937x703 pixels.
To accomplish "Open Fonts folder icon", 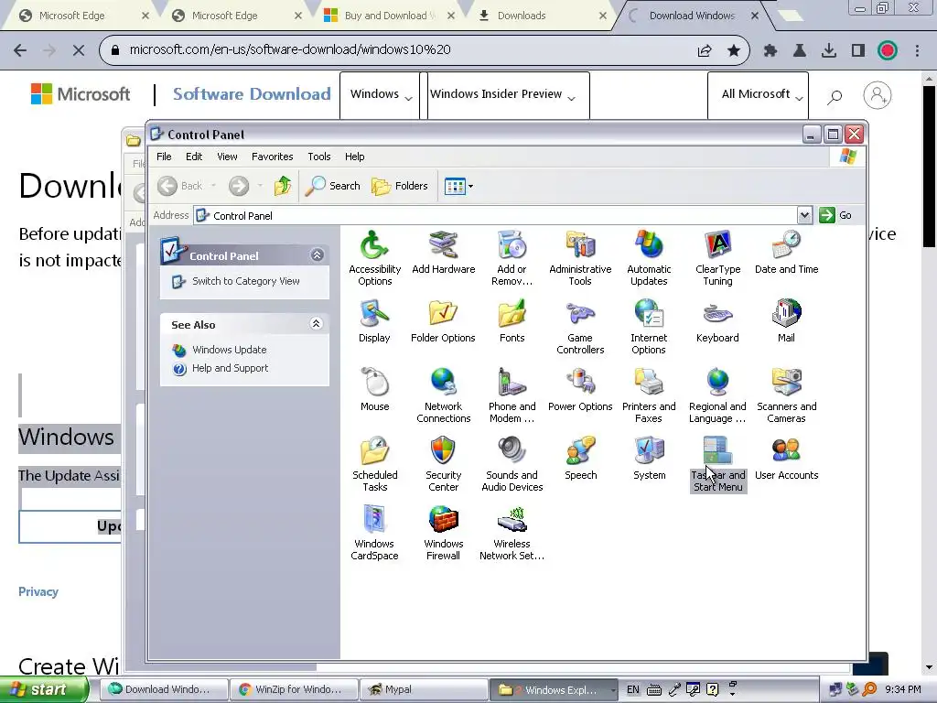I will [512, 321].
